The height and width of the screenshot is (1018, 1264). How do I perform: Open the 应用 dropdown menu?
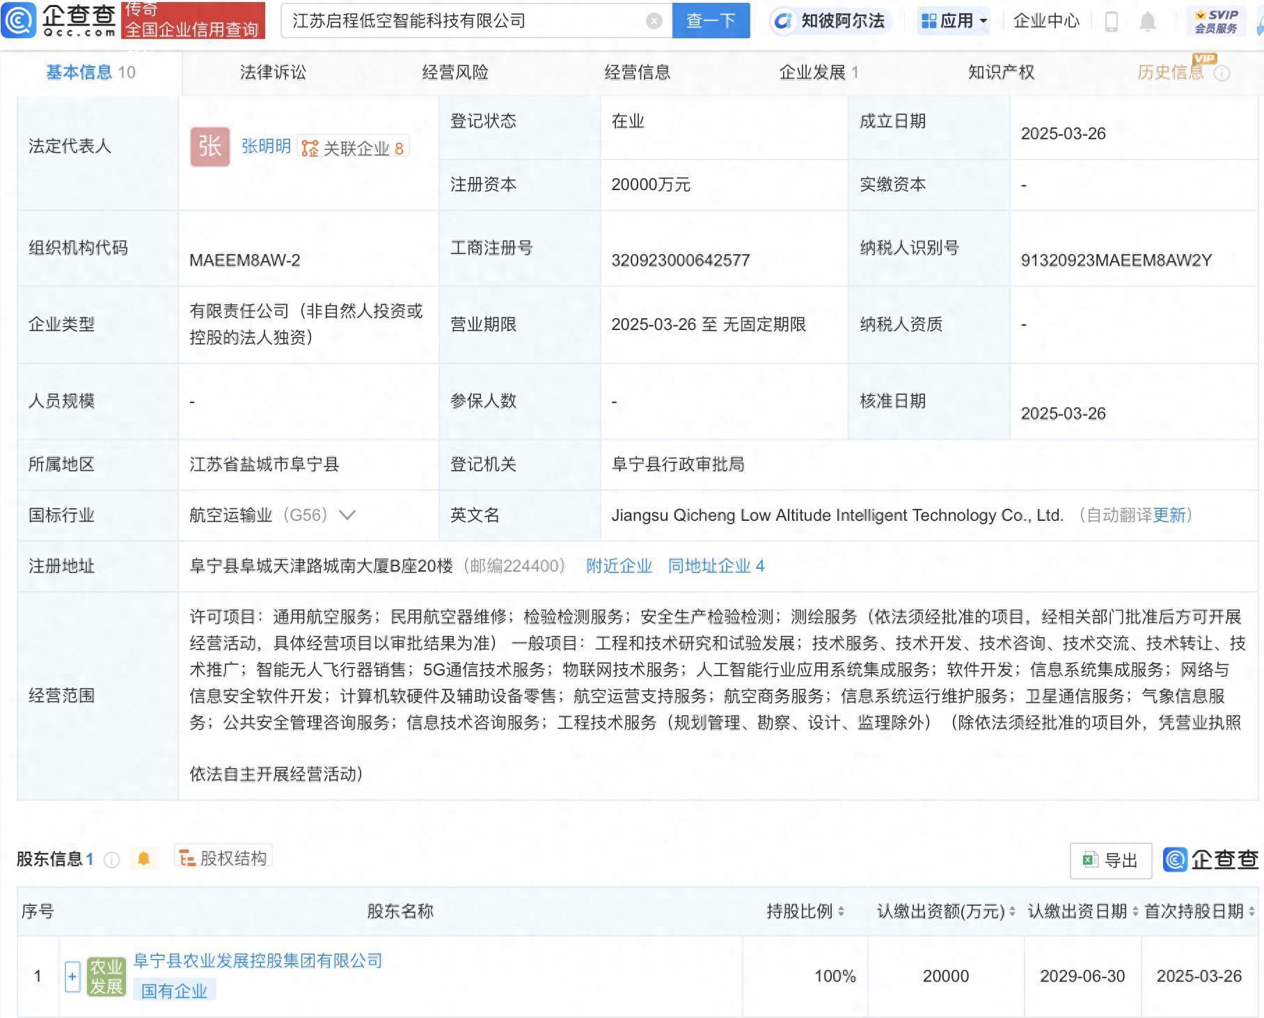954,21
